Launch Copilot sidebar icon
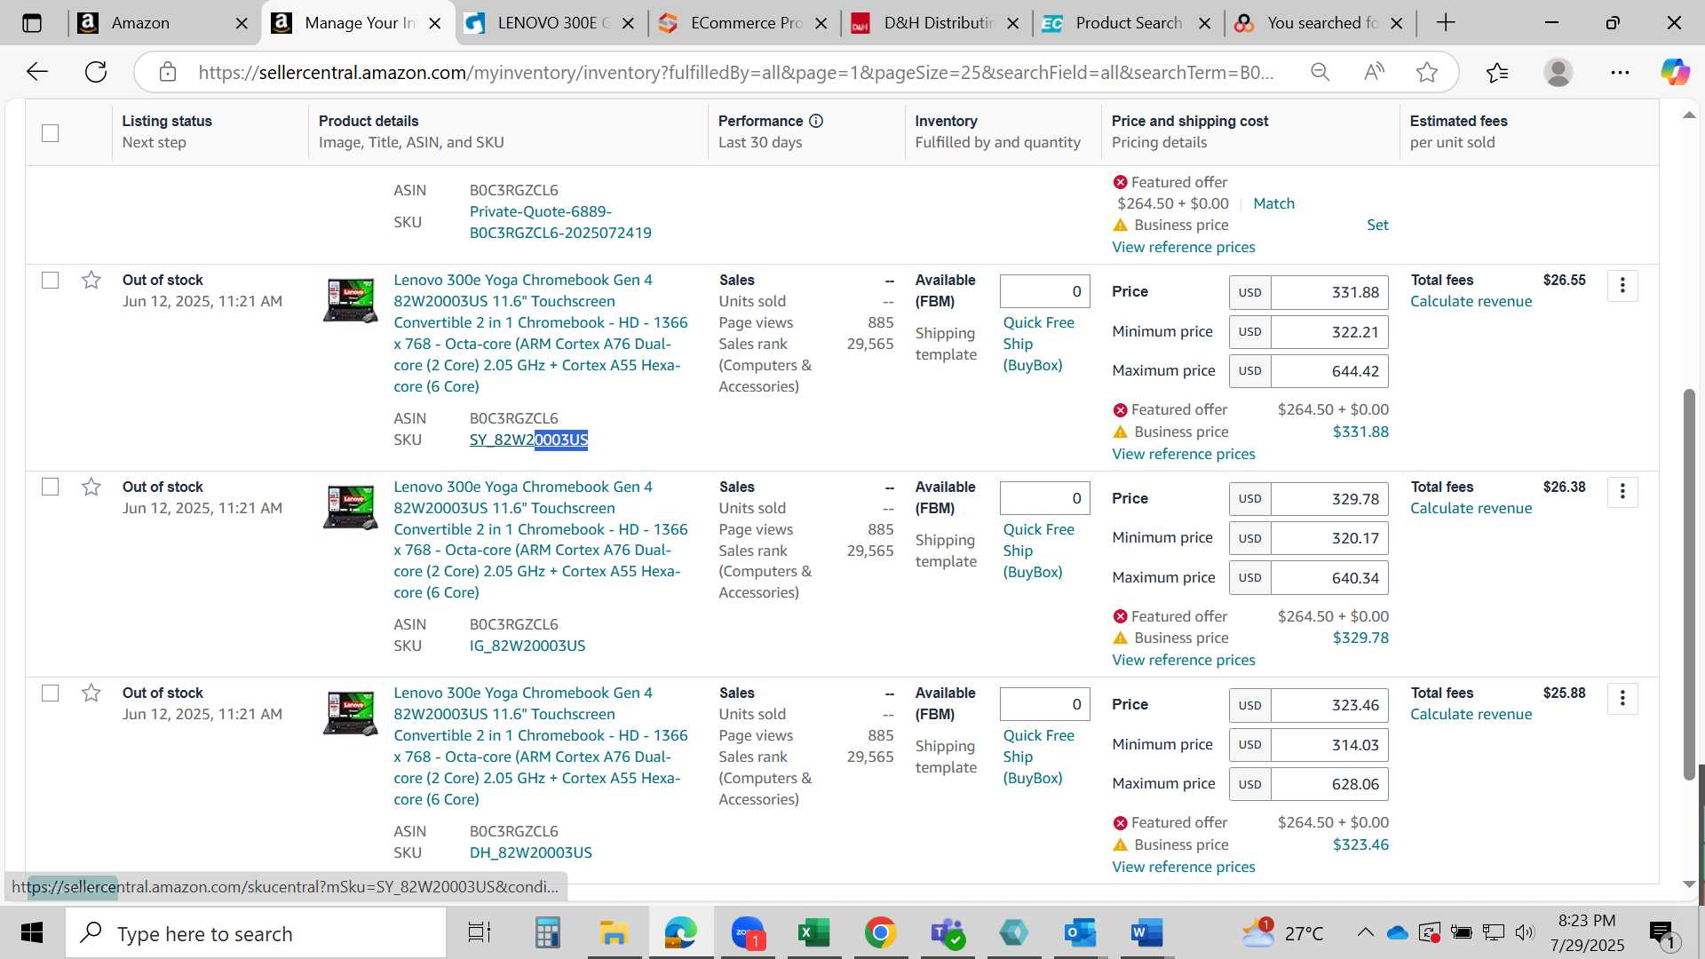 point(1675,72)
